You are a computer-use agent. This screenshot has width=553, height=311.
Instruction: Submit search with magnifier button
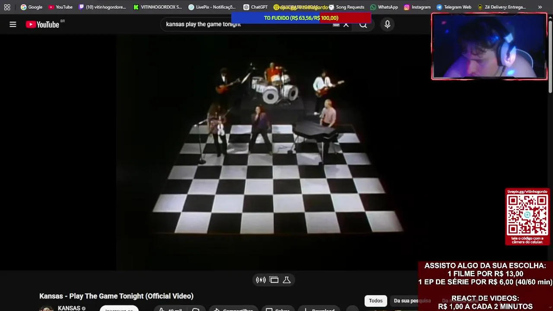click(x=363, y=25)
